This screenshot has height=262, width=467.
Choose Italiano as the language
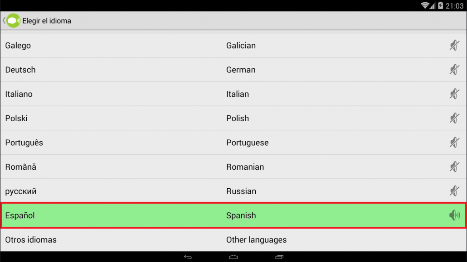[x=233, y=94]
